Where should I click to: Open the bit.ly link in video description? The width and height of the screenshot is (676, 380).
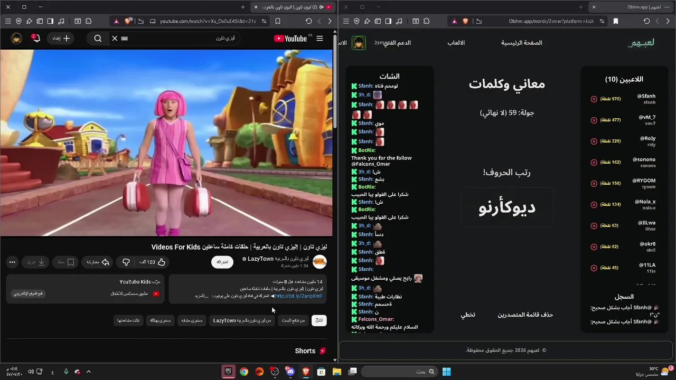(x=298, y=296)
